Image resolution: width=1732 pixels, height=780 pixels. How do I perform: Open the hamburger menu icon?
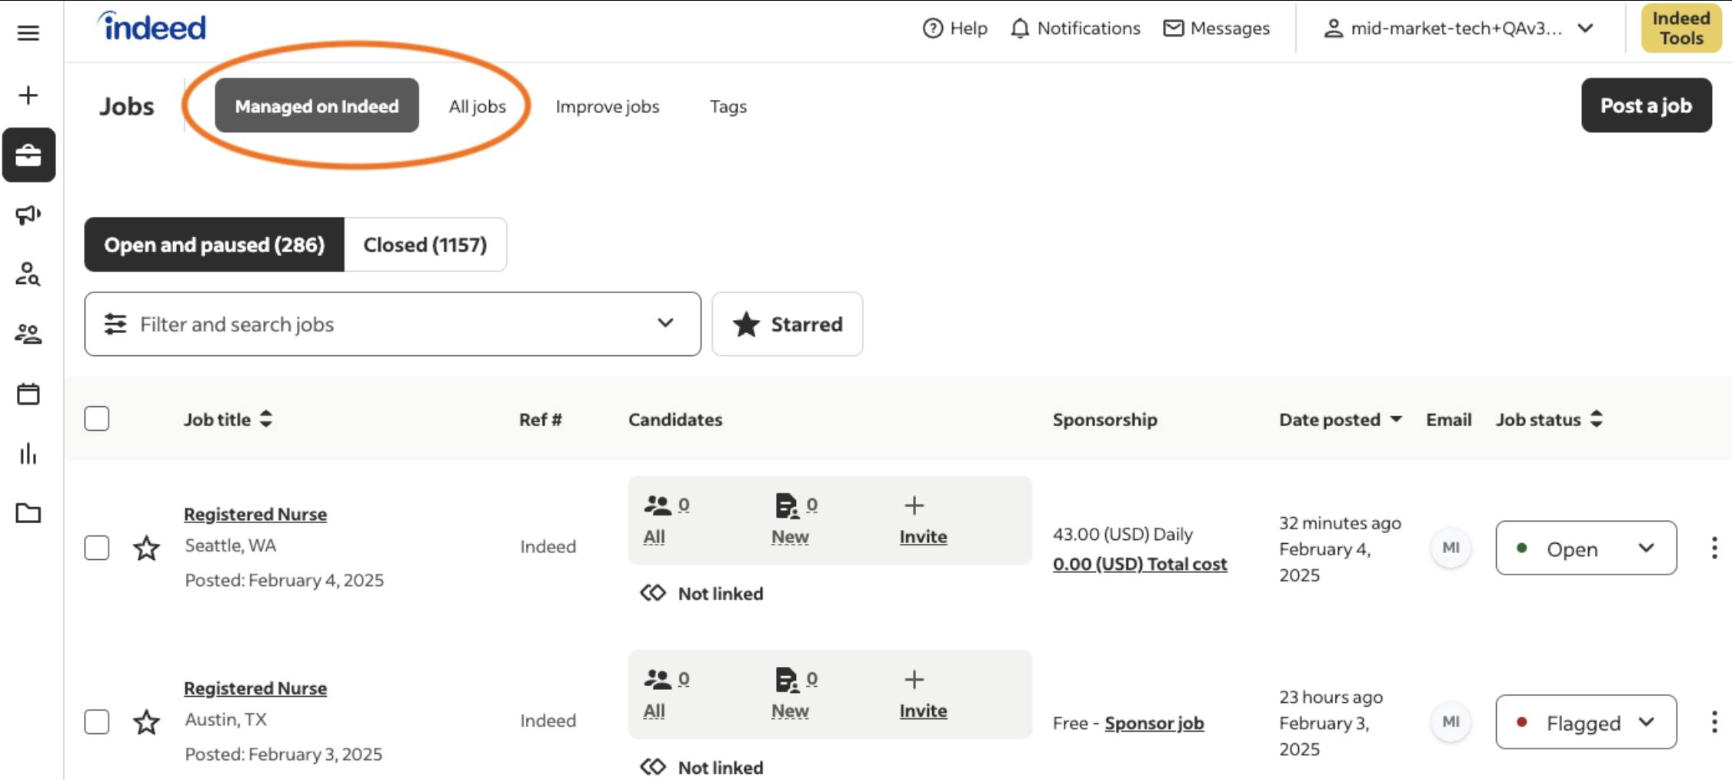click(28, 33)
